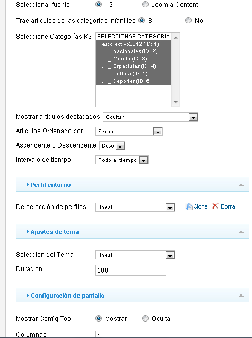Open the Ascendente o Descendente dropdown

tap(112, 146)
